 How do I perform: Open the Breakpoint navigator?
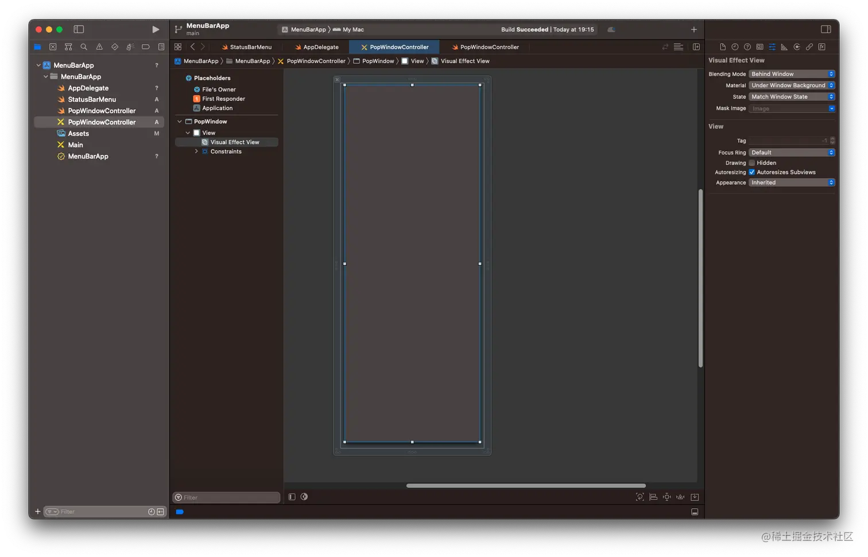point(146,47)
